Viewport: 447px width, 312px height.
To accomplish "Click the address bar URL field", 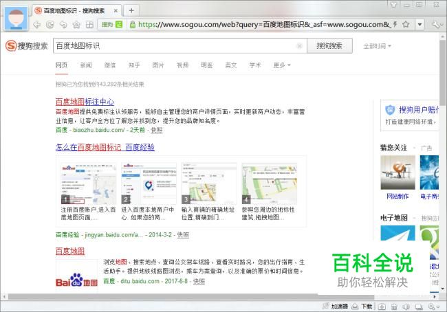I will pyautogui.click(x=263, y=25).
